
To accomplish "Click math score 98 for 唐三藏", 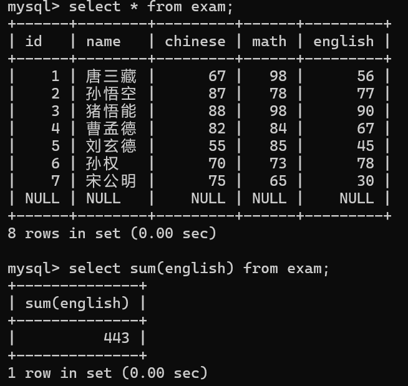I will tap(278, 76).
